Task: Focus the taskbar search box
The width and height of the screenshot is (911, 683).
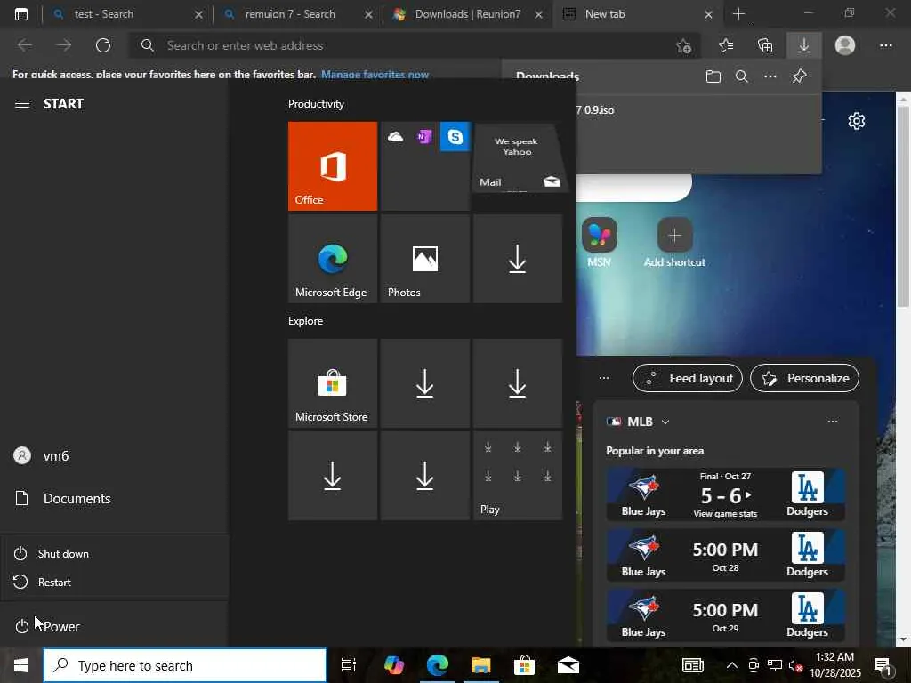Action: [185, 665]
